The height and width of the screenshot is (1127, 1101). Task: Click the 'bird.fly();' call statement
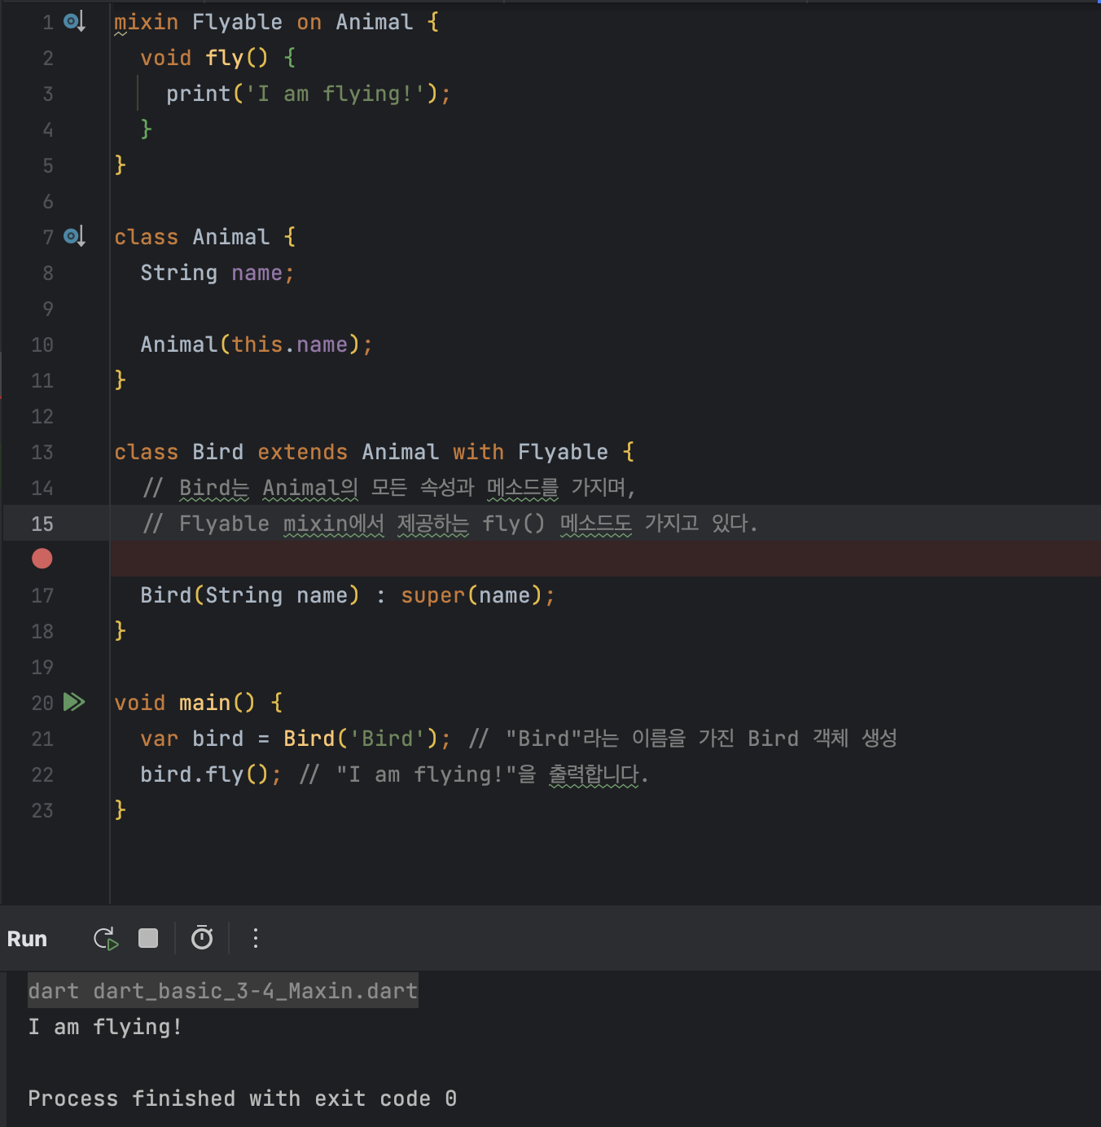pos(211,774)
